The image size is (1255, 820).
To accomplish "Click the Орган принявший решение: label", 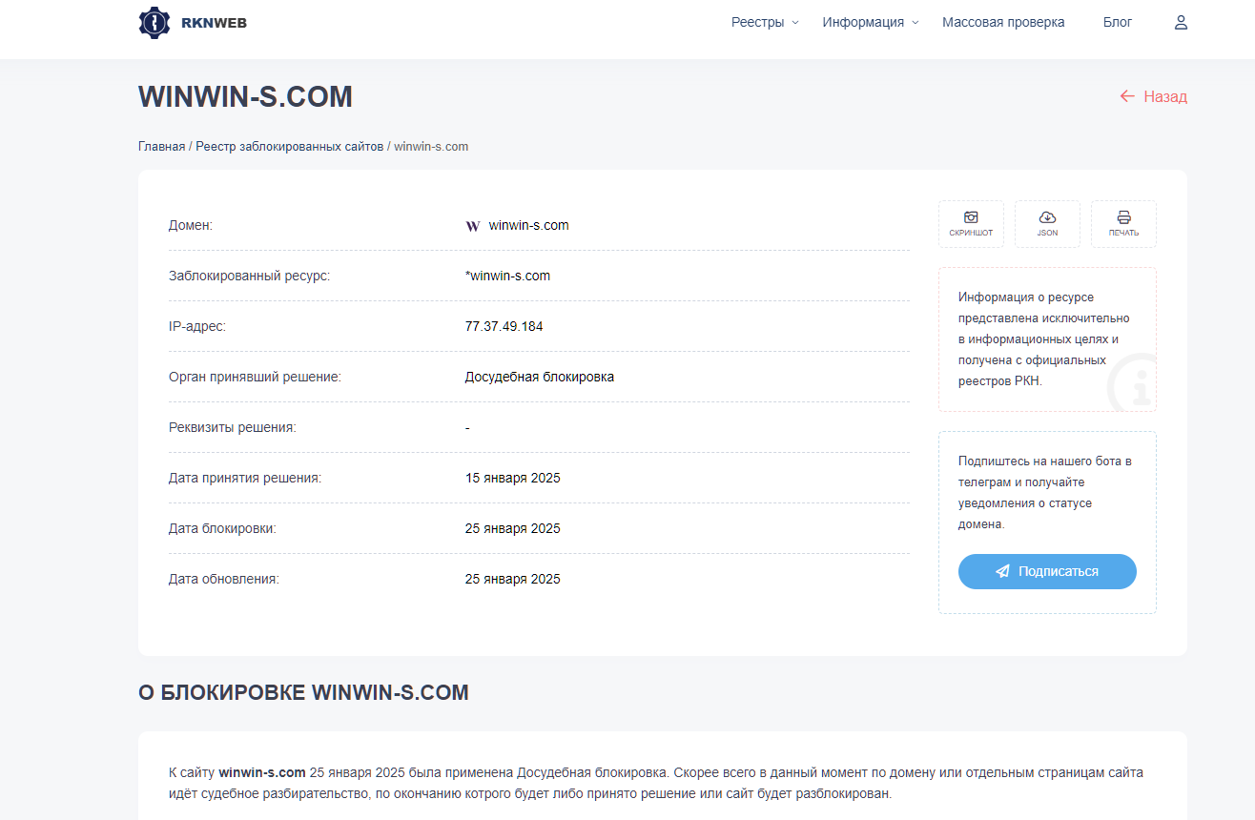I will 255,377.
